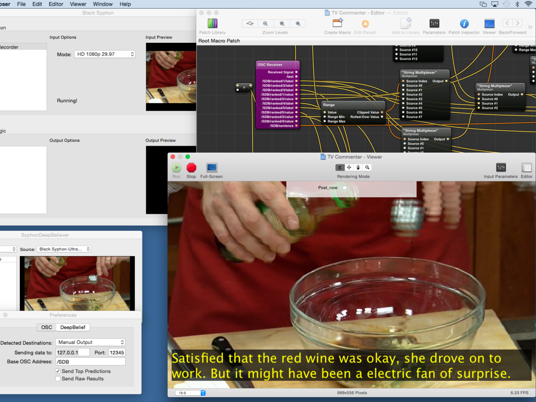Click Create Macro icon
The width and height of the screenshot is (536, 402).
(337, 23)
